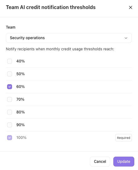This screenshot has height=170, width=138.
Task: Click the 90% label text
Action: click(x=20, y=125)
